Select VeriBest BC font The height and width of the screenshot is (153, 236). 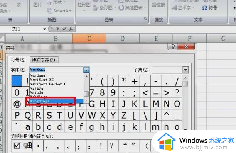coord(57,80)
